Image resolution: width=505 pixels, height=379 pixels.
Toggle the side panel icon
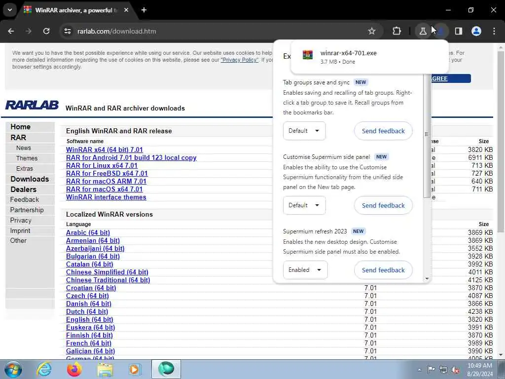pos(459,31)
